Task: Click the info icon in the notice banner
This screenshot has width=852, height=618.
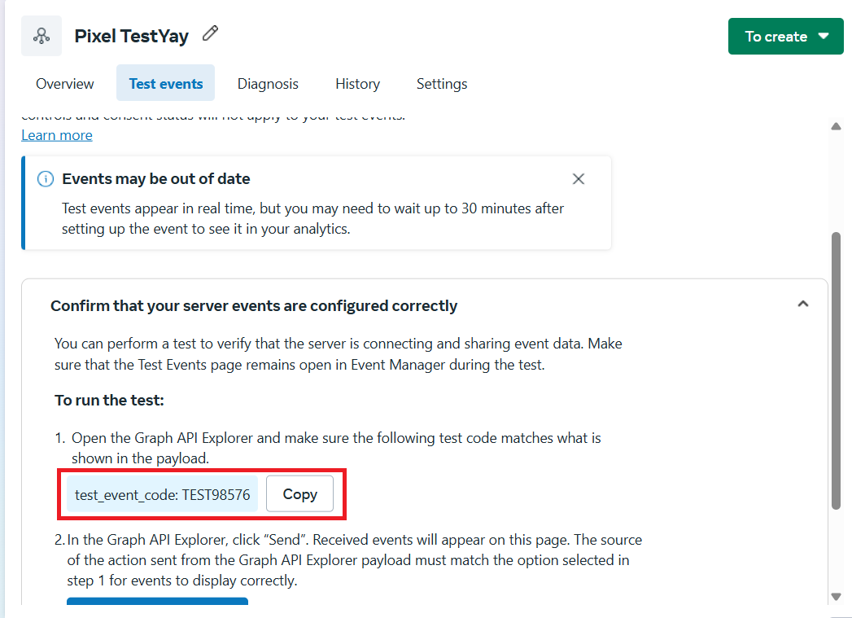Action: (x=46, y=179)
